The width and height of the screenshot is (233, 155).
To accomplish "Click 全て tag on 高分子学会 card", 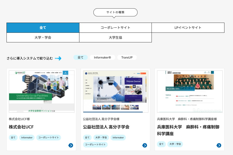I will tap(87, 138).
